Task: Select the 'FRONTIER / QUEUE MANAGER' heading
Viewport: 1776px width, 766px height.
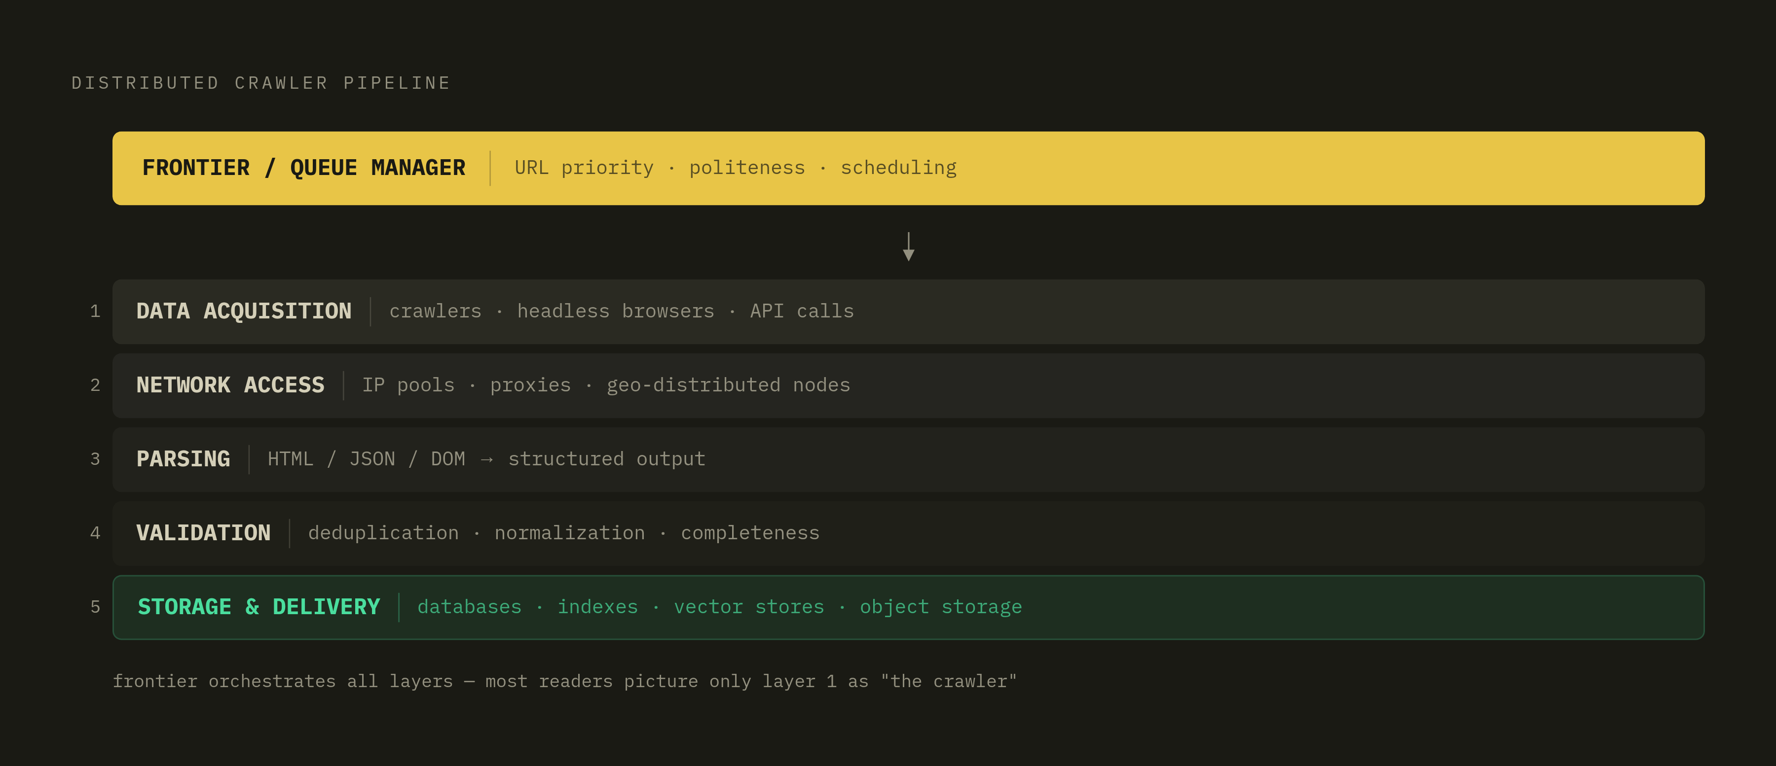Action: [304, 168]
